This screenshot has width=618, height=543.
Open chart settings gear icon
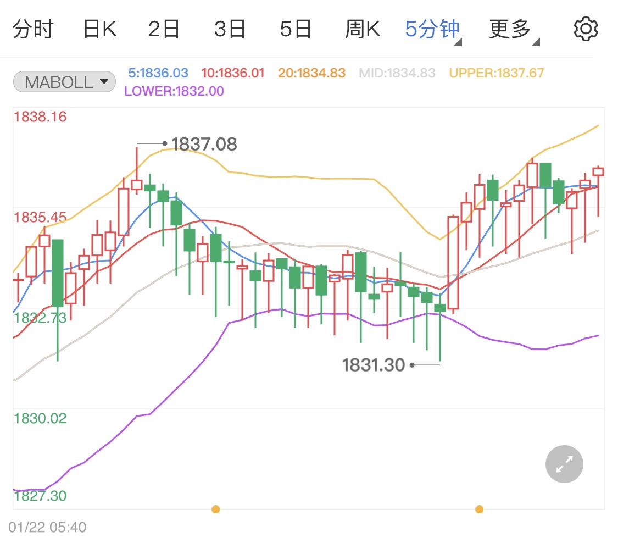586,29
